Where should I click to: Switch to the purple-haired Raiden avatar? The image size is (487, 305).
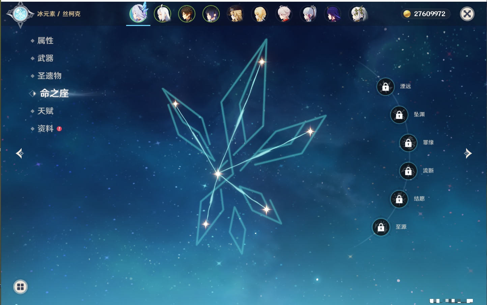(333, 14)
